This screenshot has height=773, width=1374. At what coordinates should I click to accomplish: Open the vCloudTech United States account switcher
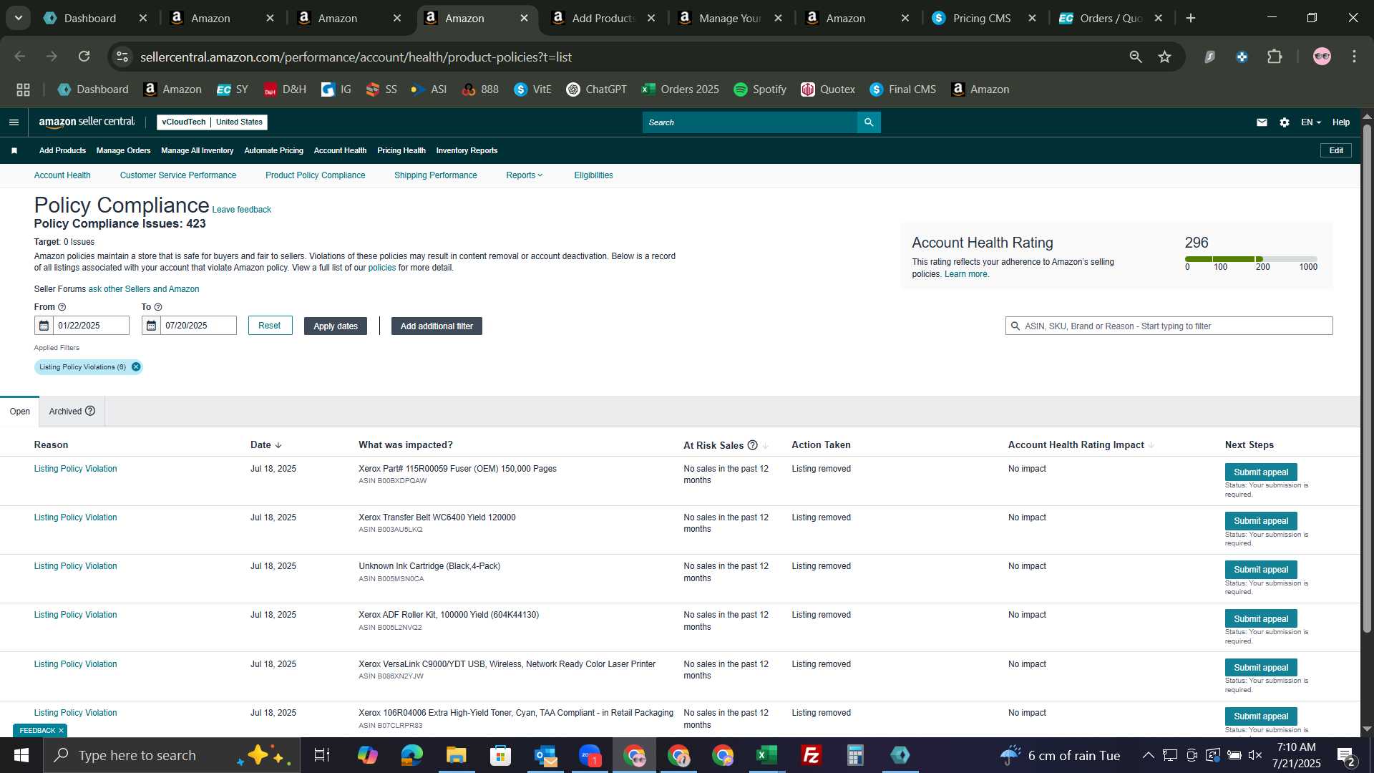pos(212,122)
